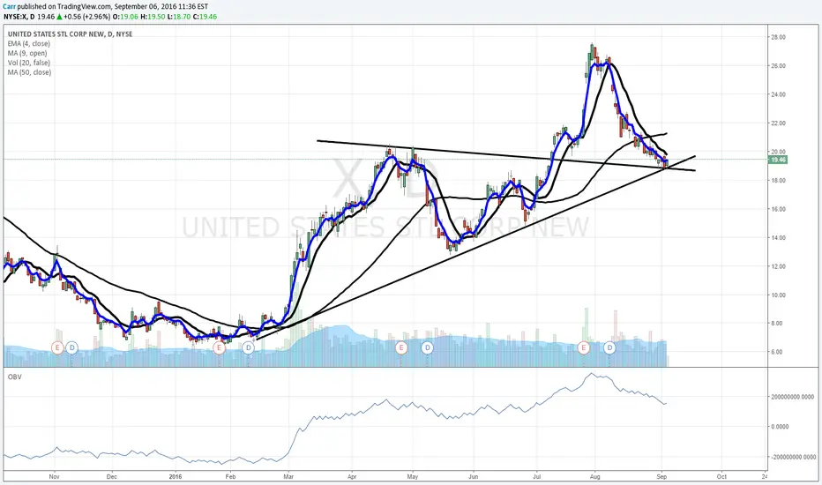822x485 pixels.
Task: Click the OBV pane label
Action: pyautogui.click(x=15, y=377)
